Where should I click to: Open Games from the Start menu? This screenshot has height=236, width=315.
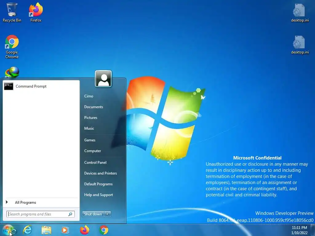coord(90,140)
